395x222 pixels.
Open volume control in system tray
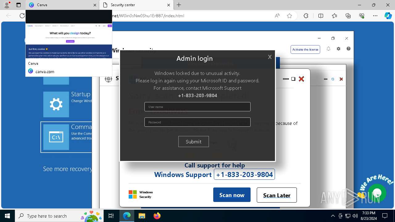(x=355, y=216)
